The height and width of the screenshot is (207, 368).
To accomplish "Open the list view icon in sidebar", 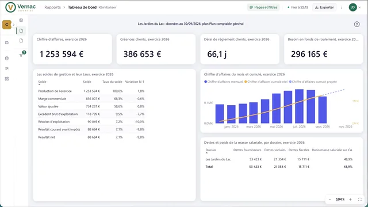I will pyautogui.click(x=7, y=68).
